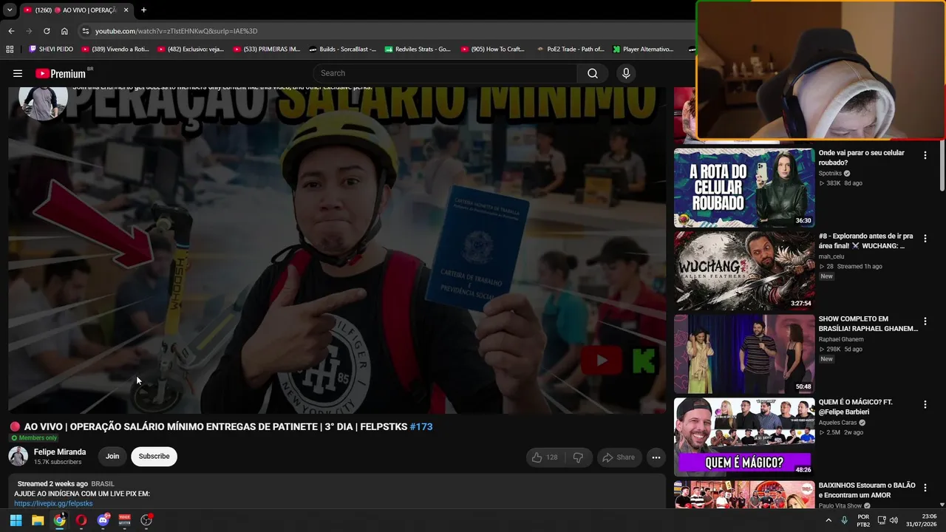The image size is (946, 532).
Task: Dislike the video with thumbs down
Action: [578, 457]
